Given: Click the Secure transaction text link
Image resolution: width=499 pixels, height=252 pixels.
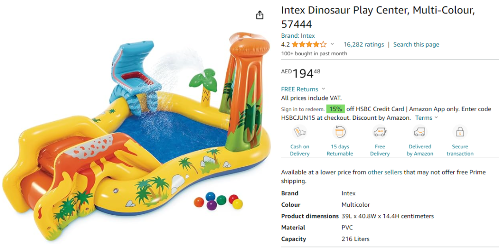Looking at the screenshot, I should [460, 150].
